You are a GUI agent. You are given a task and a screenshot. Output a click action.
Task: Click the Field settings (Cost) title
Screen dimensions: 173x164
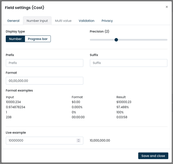tap(25, 8)
